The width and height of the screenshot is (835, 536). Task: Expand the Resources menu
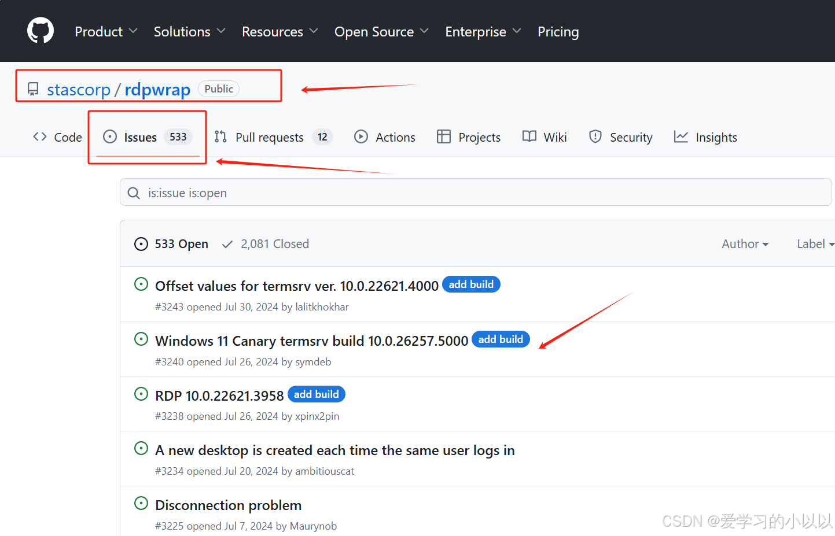pos(279,31)
